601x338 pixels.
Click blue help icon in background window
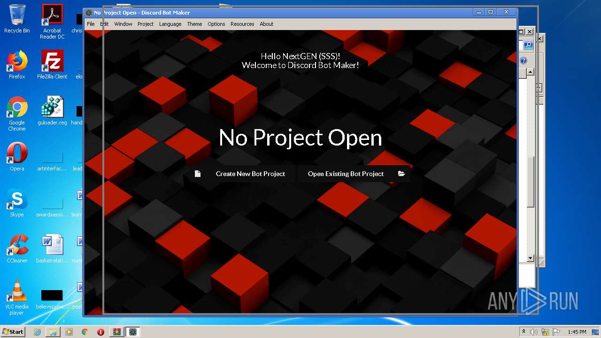pos(524,61)
